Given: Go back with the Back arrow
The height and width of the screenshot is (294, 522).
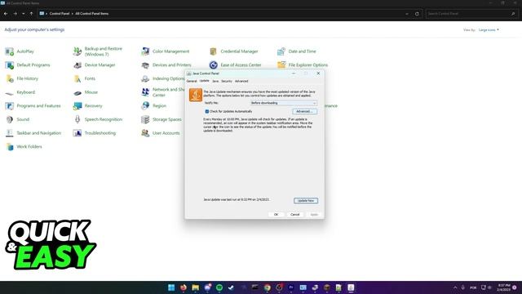Looking at the screenshot, I should [6, 14].
